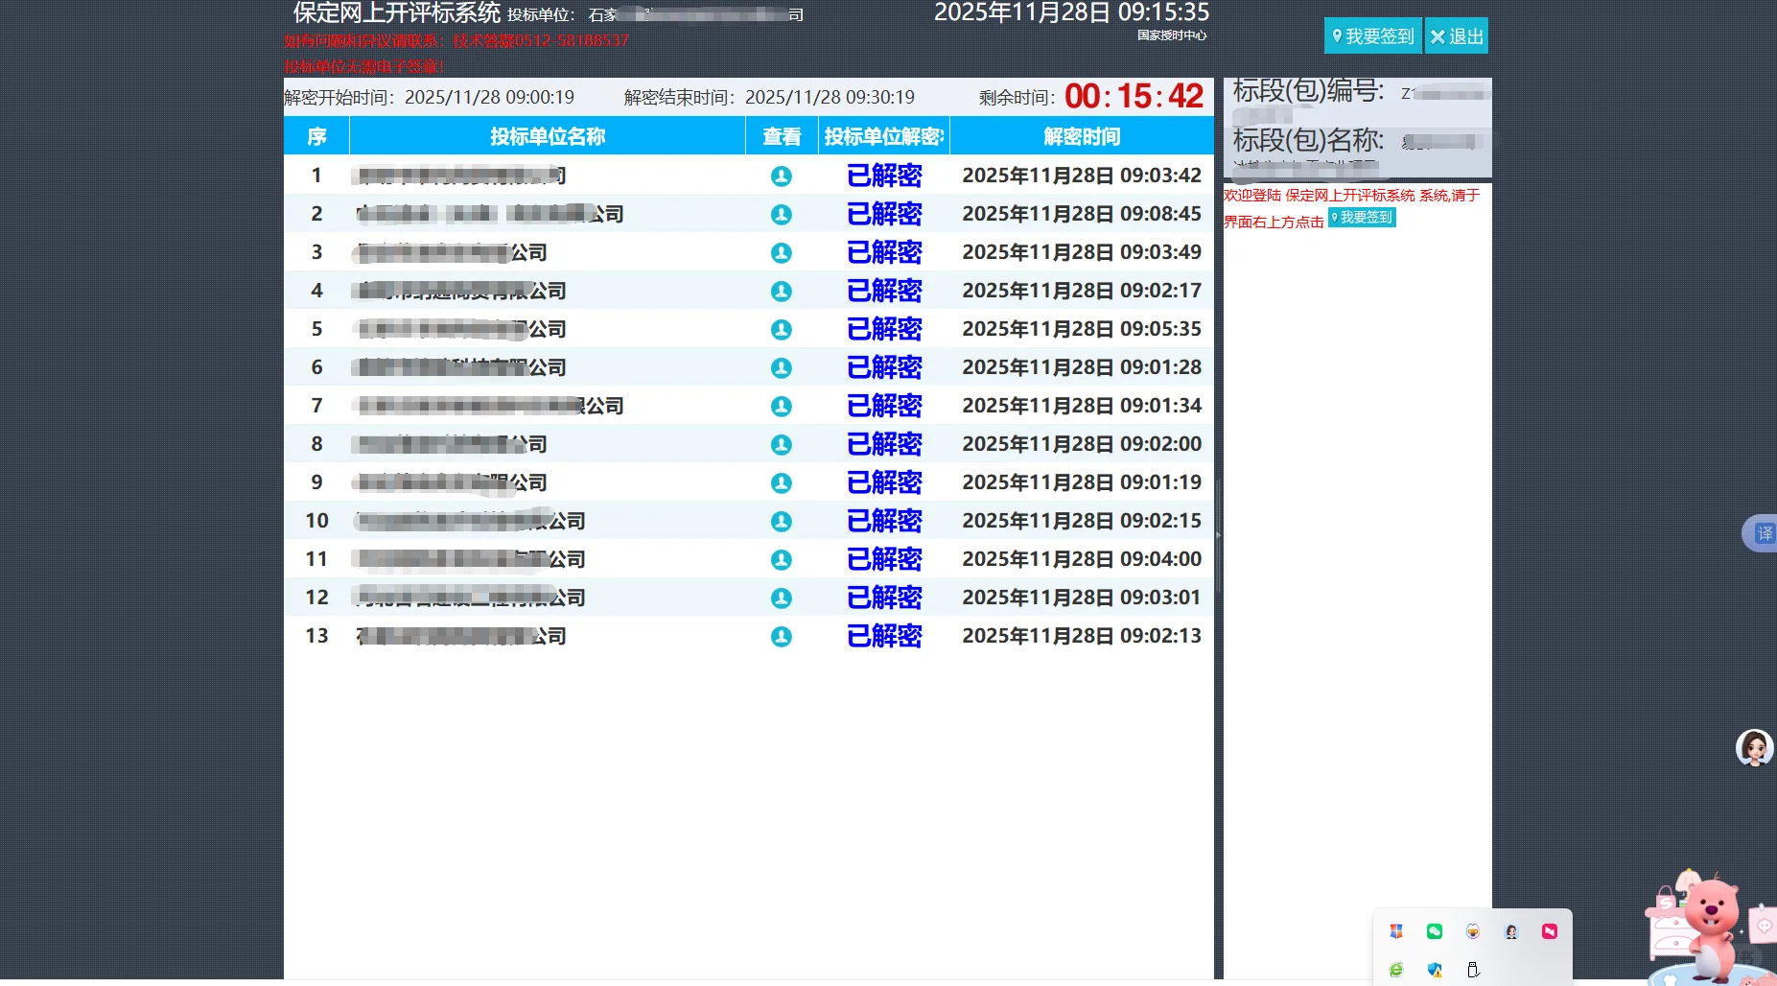Click the colorful shield tray icon
The image size is (1777, 986).
coord(1396,931)
